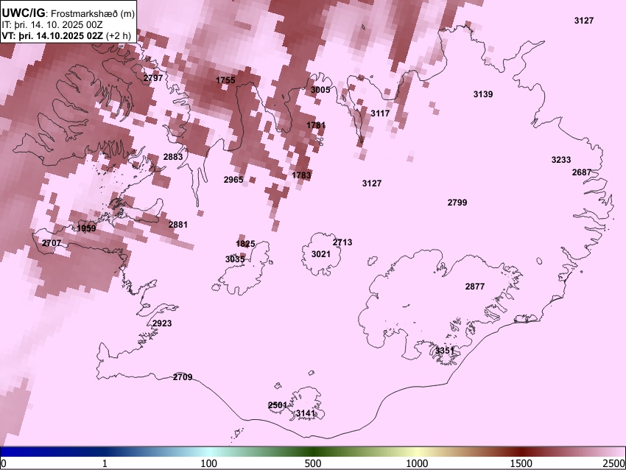Click the 2799 map value
626x470 pixels.
(457, 203)
